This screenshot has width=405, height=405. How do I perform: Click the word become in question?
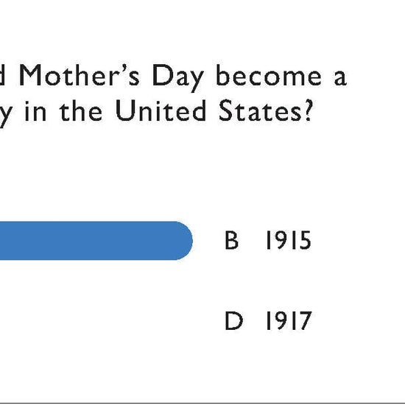tap(268, 75)
